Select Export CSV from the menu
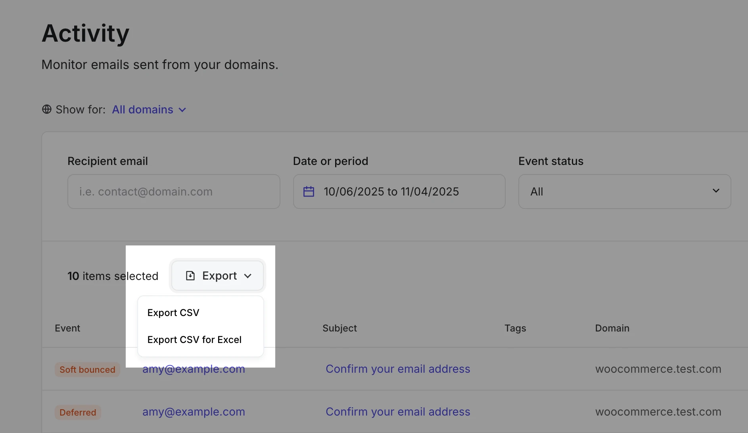748x433 pixels. point(173,312)
